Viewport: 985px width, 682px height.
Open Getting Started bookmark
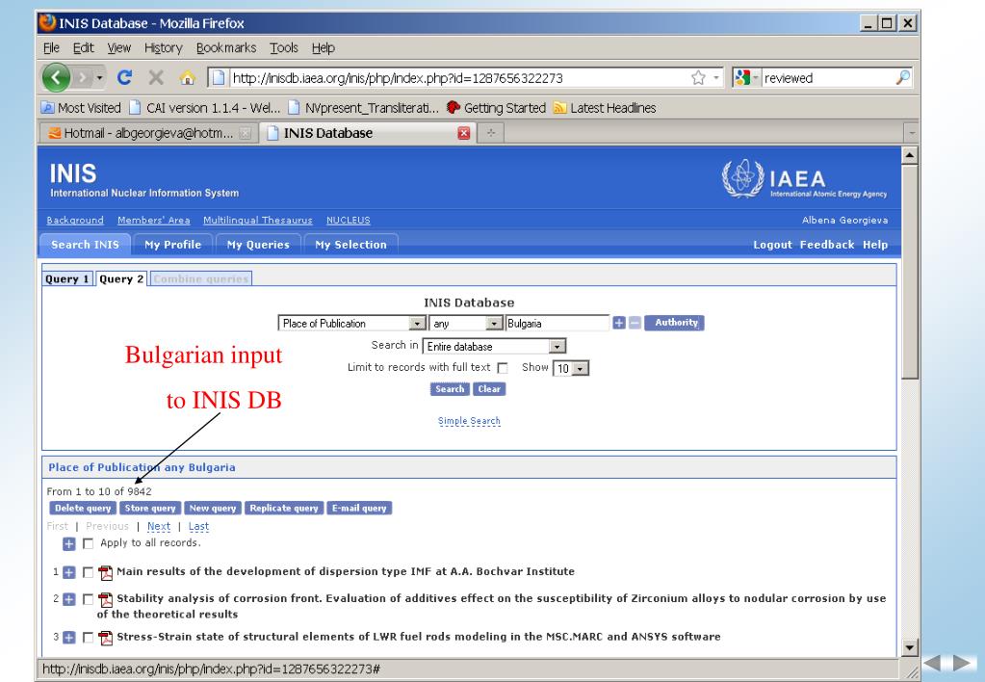496,108
